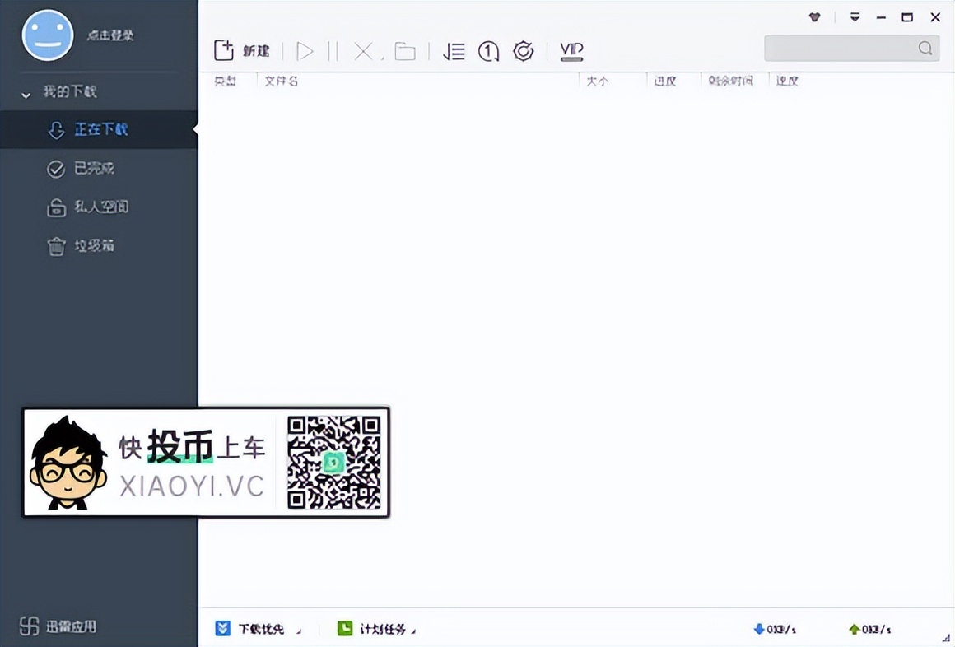Click the pause download icon
The width and height of the screenshot is (955, 647).
click(x=333, y=51)
